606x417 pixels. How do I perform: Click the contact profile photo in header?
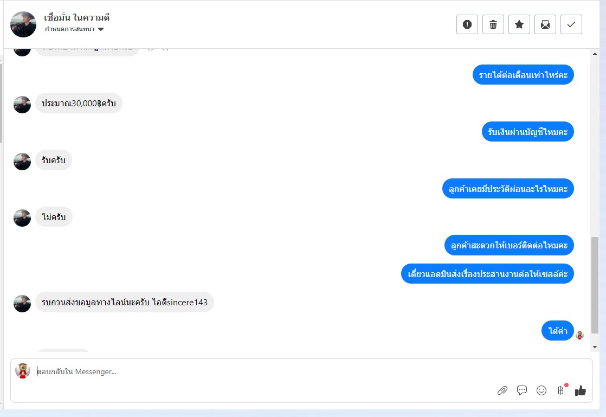pyautogui.click(x=23, y=24)
